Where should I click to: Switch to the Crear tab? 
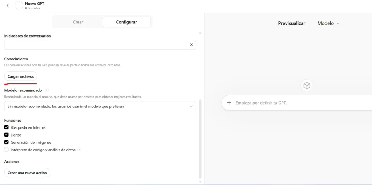(x=78, y=22)
